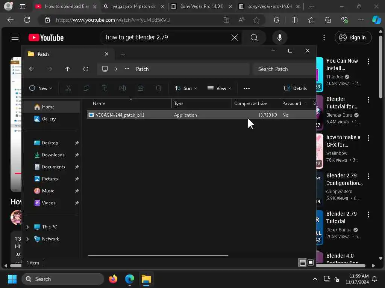The image size is (385, 288).
Task: Click Windows Start button
Action: pyautogui.click(x=12, y=279)
